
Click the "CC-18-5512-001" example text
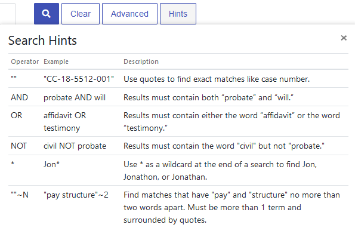pyautogui.click(x=79, y=79)
